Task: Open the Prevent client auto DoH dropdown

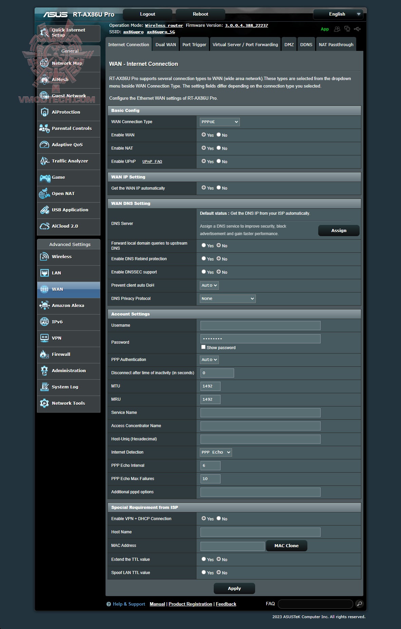Action: 209,285
